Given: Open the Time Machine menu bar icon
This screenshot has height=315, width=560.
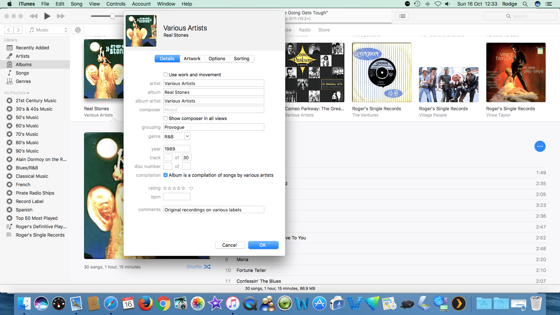Looking at the screenshot, I should coord(417,4).
